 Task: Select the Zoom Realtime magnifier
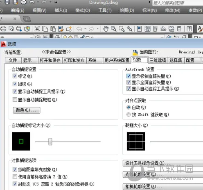(x=114, y=29)
